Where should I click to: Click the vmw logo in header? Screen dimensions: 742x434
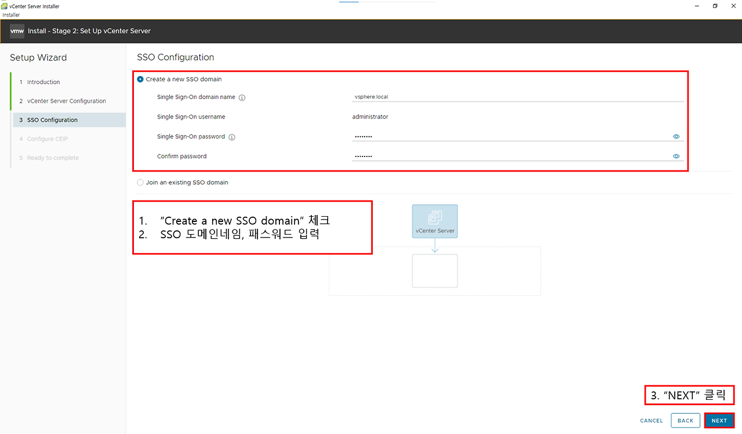[x=17, y=31]
